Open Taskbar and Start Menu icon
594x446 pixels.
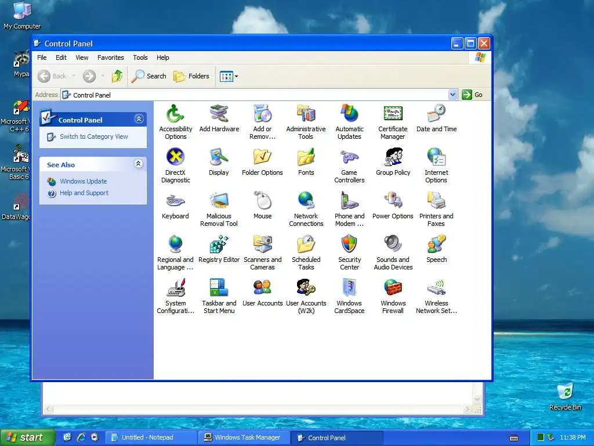click(x=219, y=296)
